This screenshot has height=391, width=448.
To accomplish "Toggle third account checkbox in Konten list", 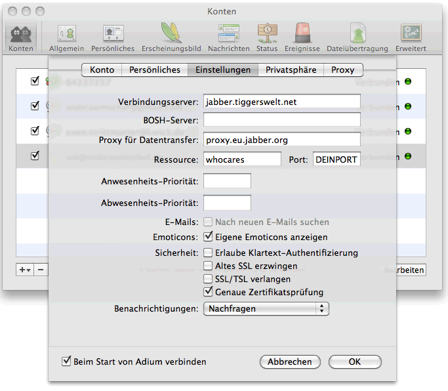I will pos(35,131).
